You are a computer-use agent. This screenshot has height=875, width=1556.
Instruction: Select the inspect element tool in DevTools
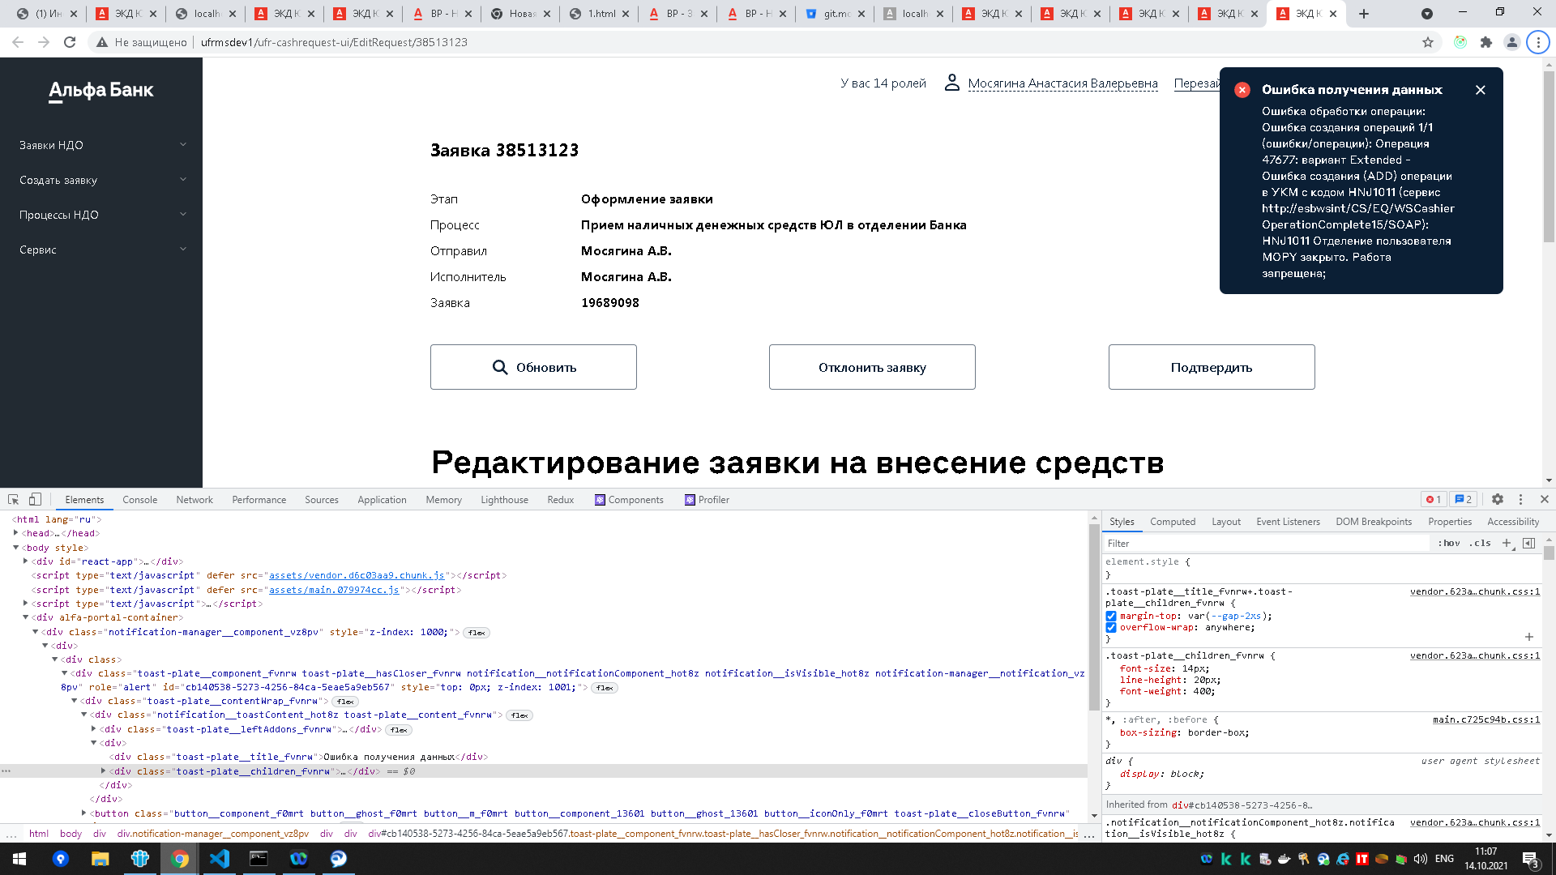pos(12,499)
